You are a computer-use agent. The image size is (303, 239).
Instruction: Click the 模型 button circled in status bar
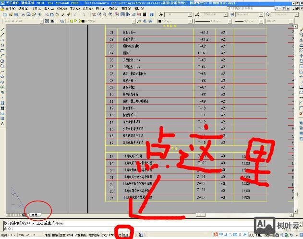click(126, 236)
